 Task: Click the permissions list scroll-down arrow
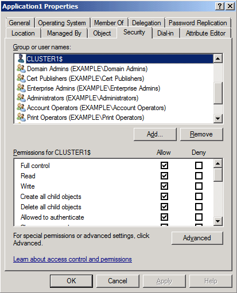click(x=218, y=221)
